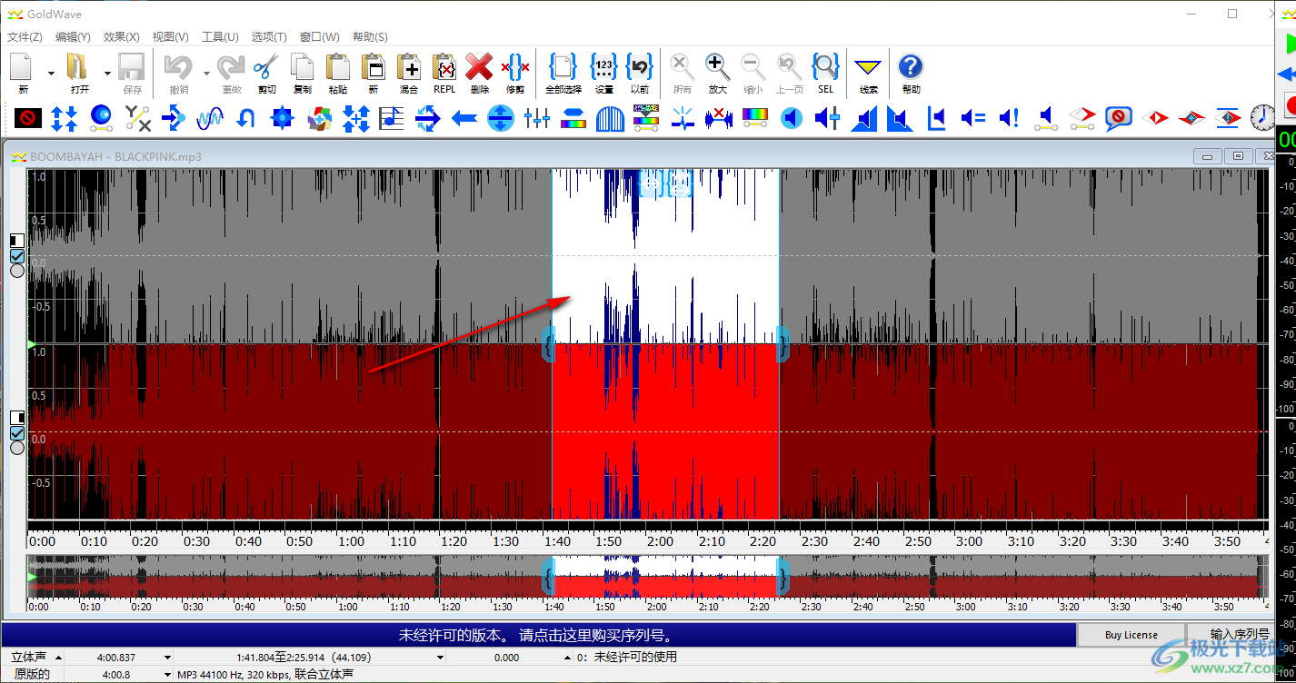This screenshot has width=1296, height=683.
Task: Click the 以前 previous selection icon
Action: [x=640, y=73]
